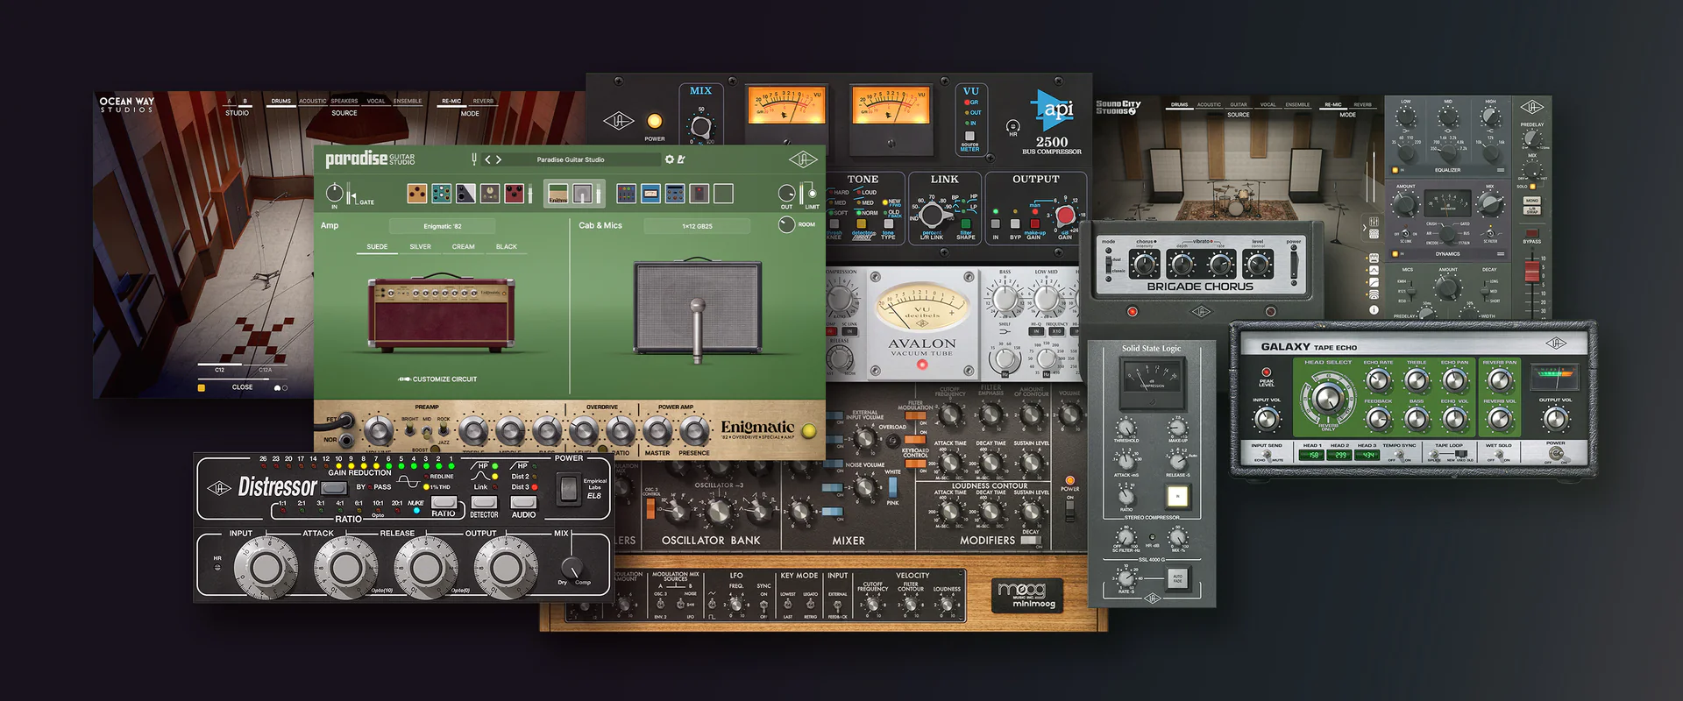
Task: Select the blue meter rack effect in Paradise
Action: [650, 193]
